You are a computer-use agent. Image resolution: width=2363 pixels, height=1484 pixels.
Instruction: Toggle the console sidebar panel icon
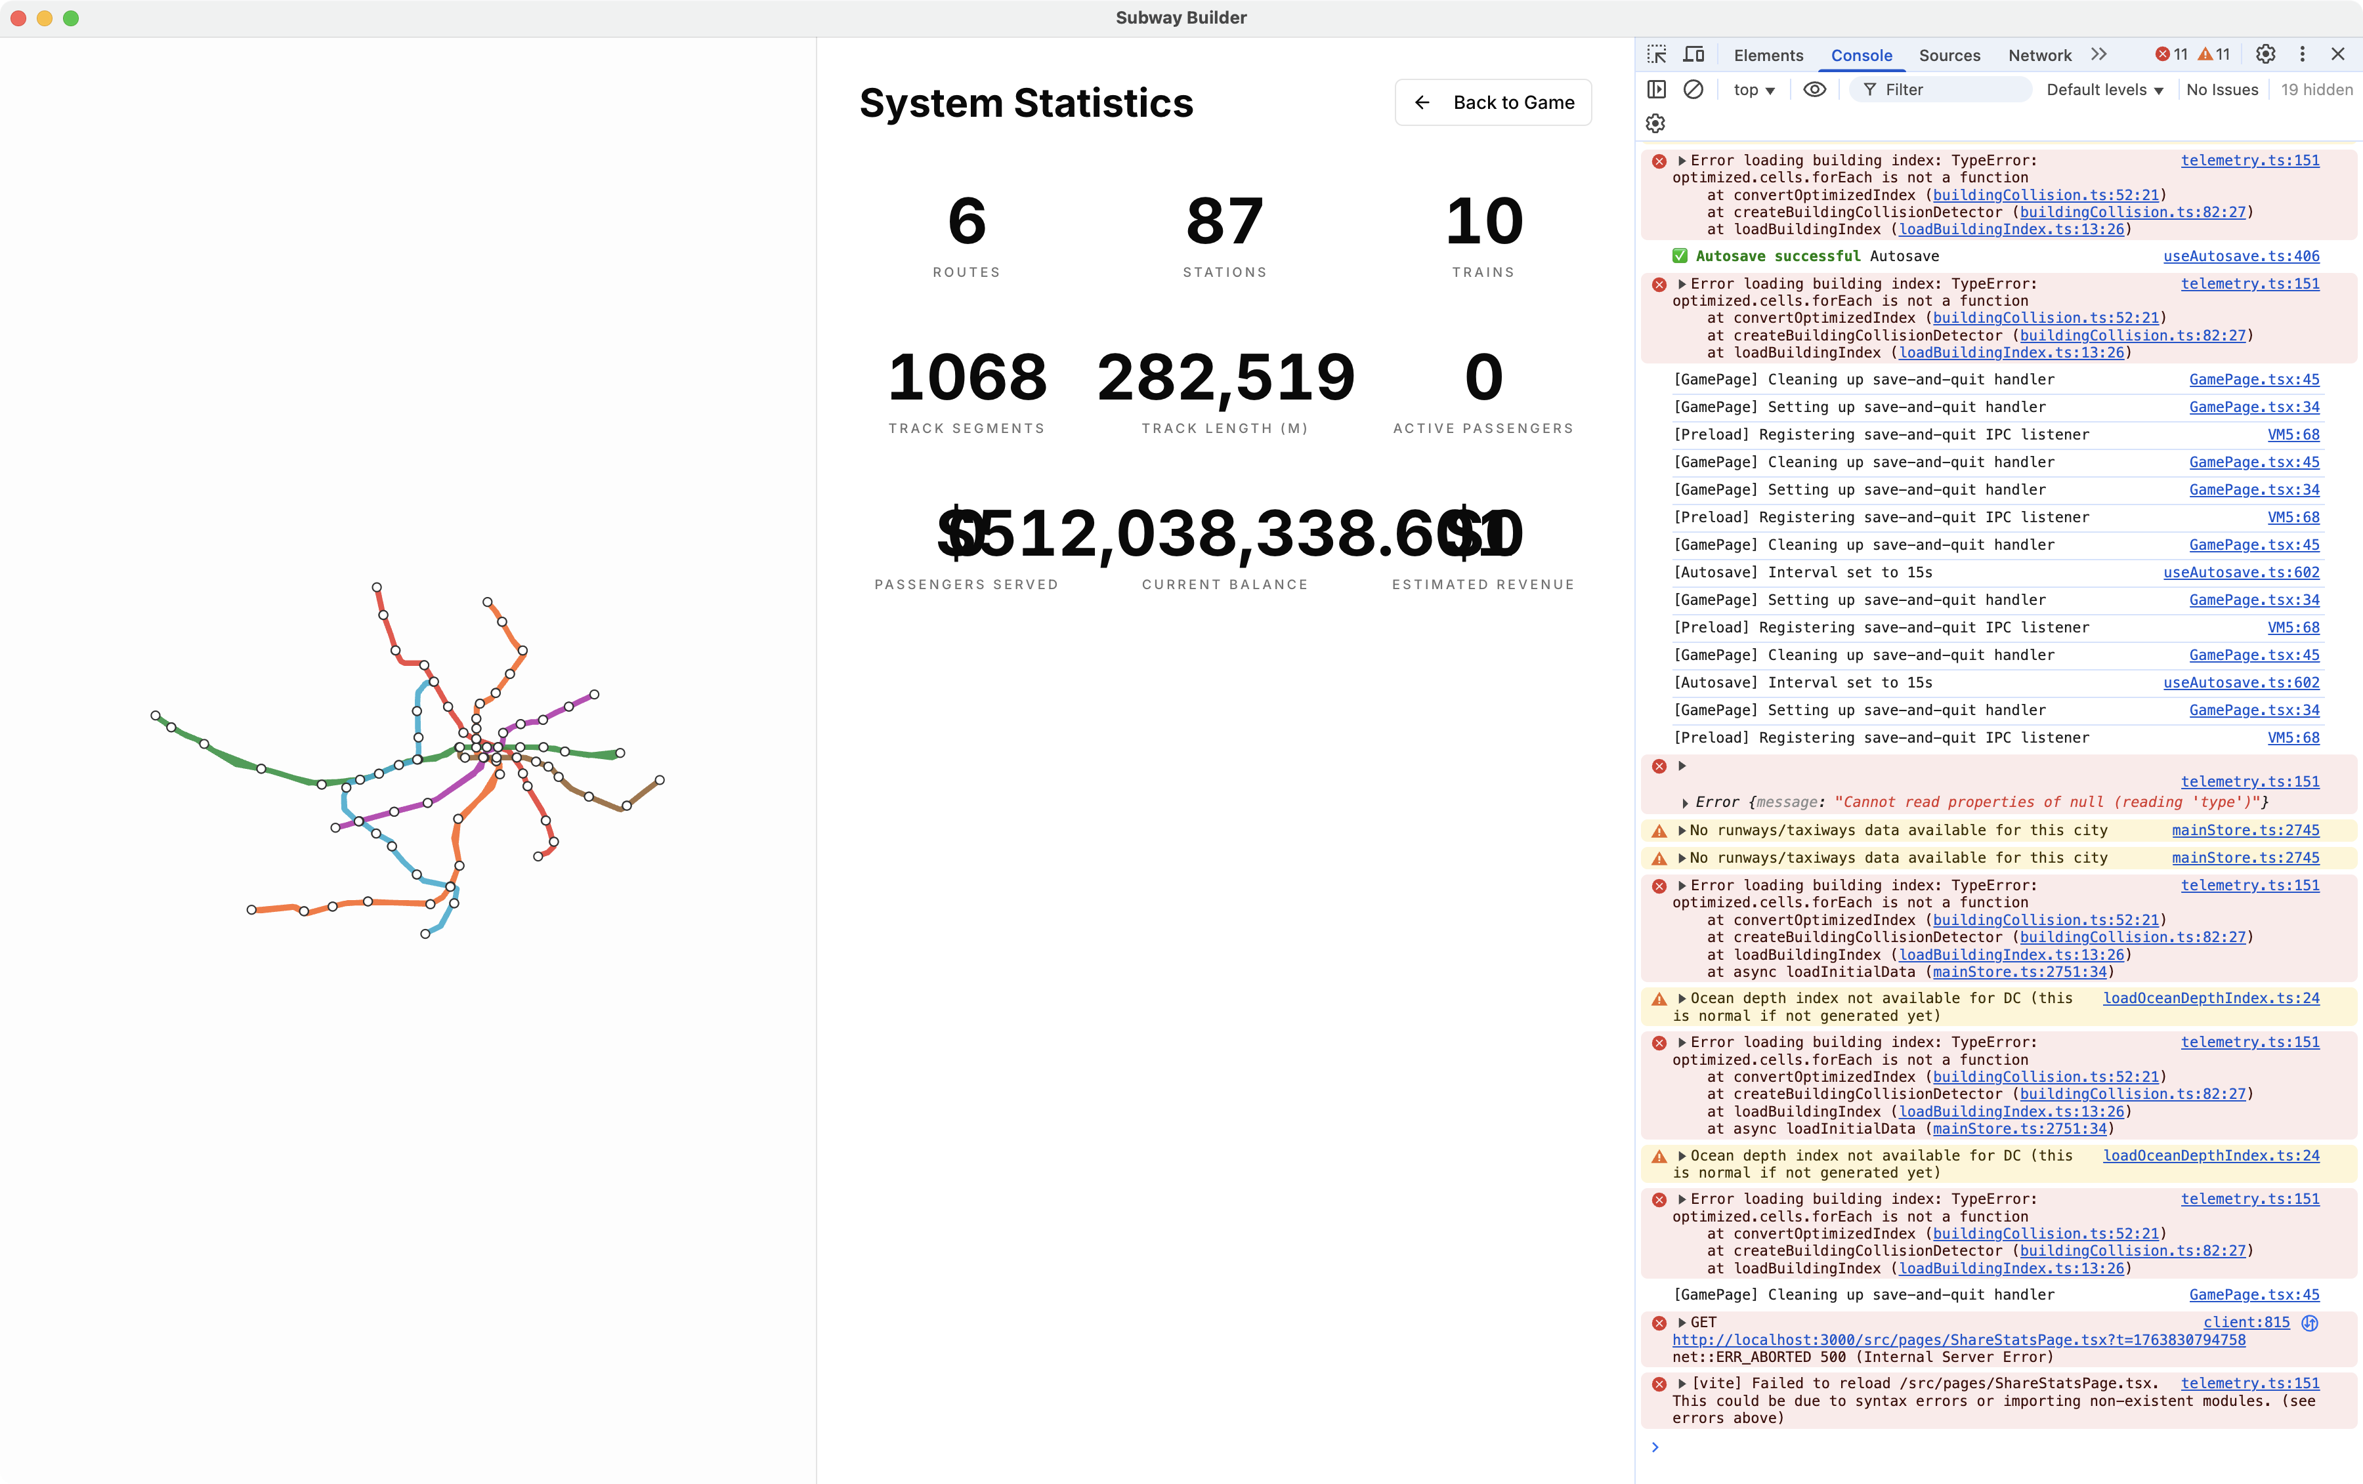tap(1657, 89)
